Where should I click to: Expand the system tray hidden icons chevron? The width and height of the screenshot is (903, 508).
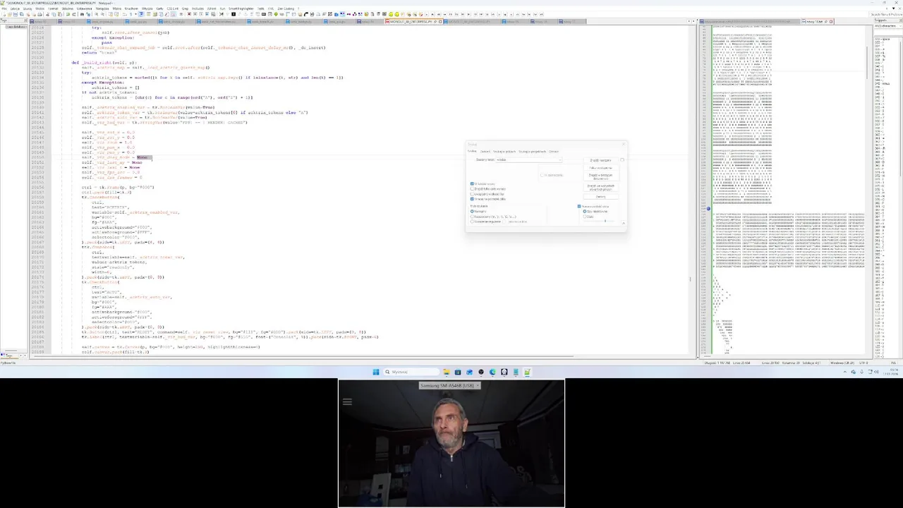coord(845,372)
